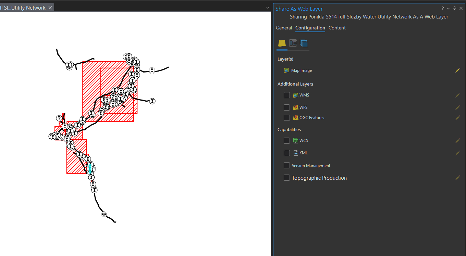Click the Topographic Production label
Screen dimensions: 466x256
pyautogui.click(x=319, y=178)
